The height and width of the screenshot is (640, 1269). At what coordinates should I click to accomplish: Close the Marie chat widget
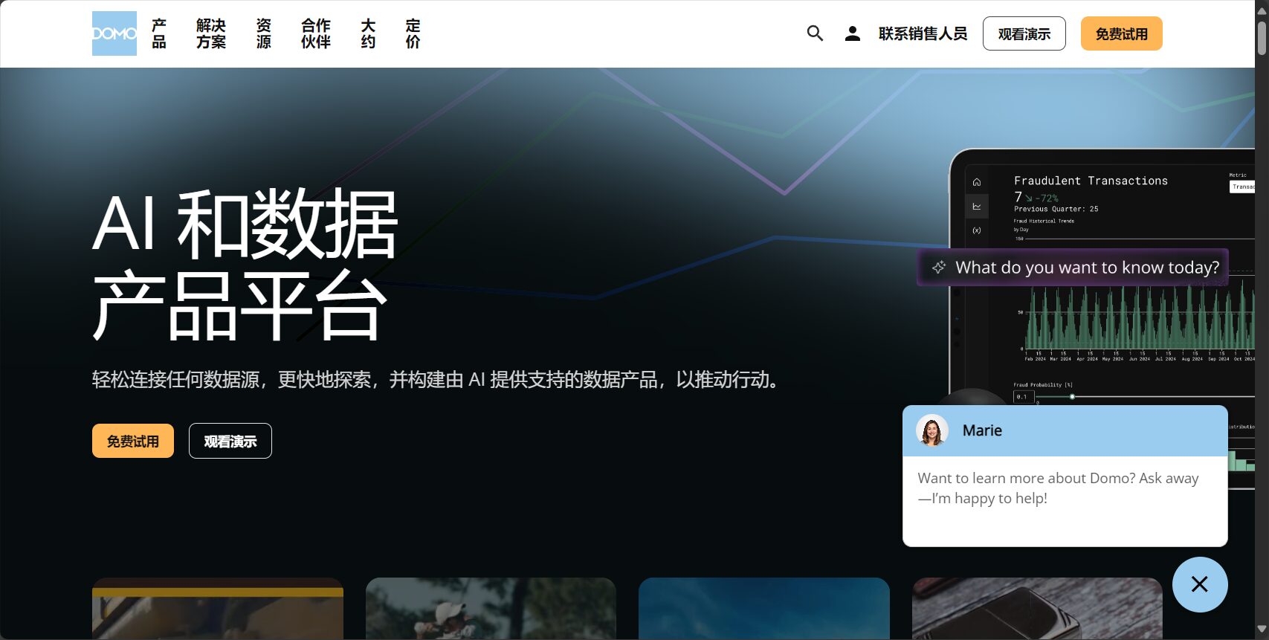click(1200, 584)
